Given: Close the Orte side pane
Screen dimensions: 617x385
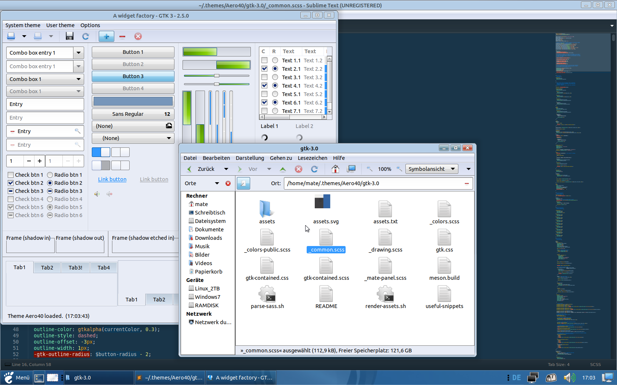Looking at the screenshot, I should click(228, 183).
